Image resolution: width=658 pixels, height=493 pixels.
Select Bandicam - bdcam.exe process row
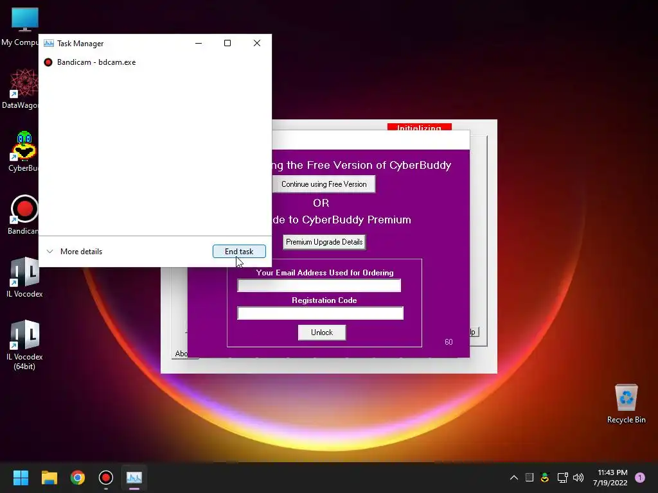155,62
